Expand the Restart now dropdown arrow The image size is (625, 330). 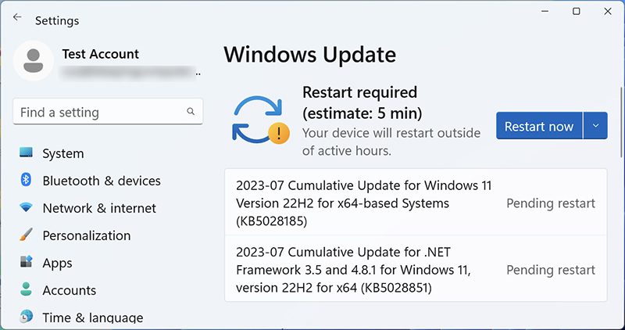595,126
